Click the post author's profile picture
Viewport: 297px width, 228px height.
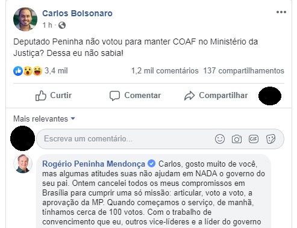coord(25,19)
